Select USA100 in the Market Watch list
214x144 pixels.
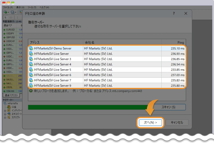10,91
